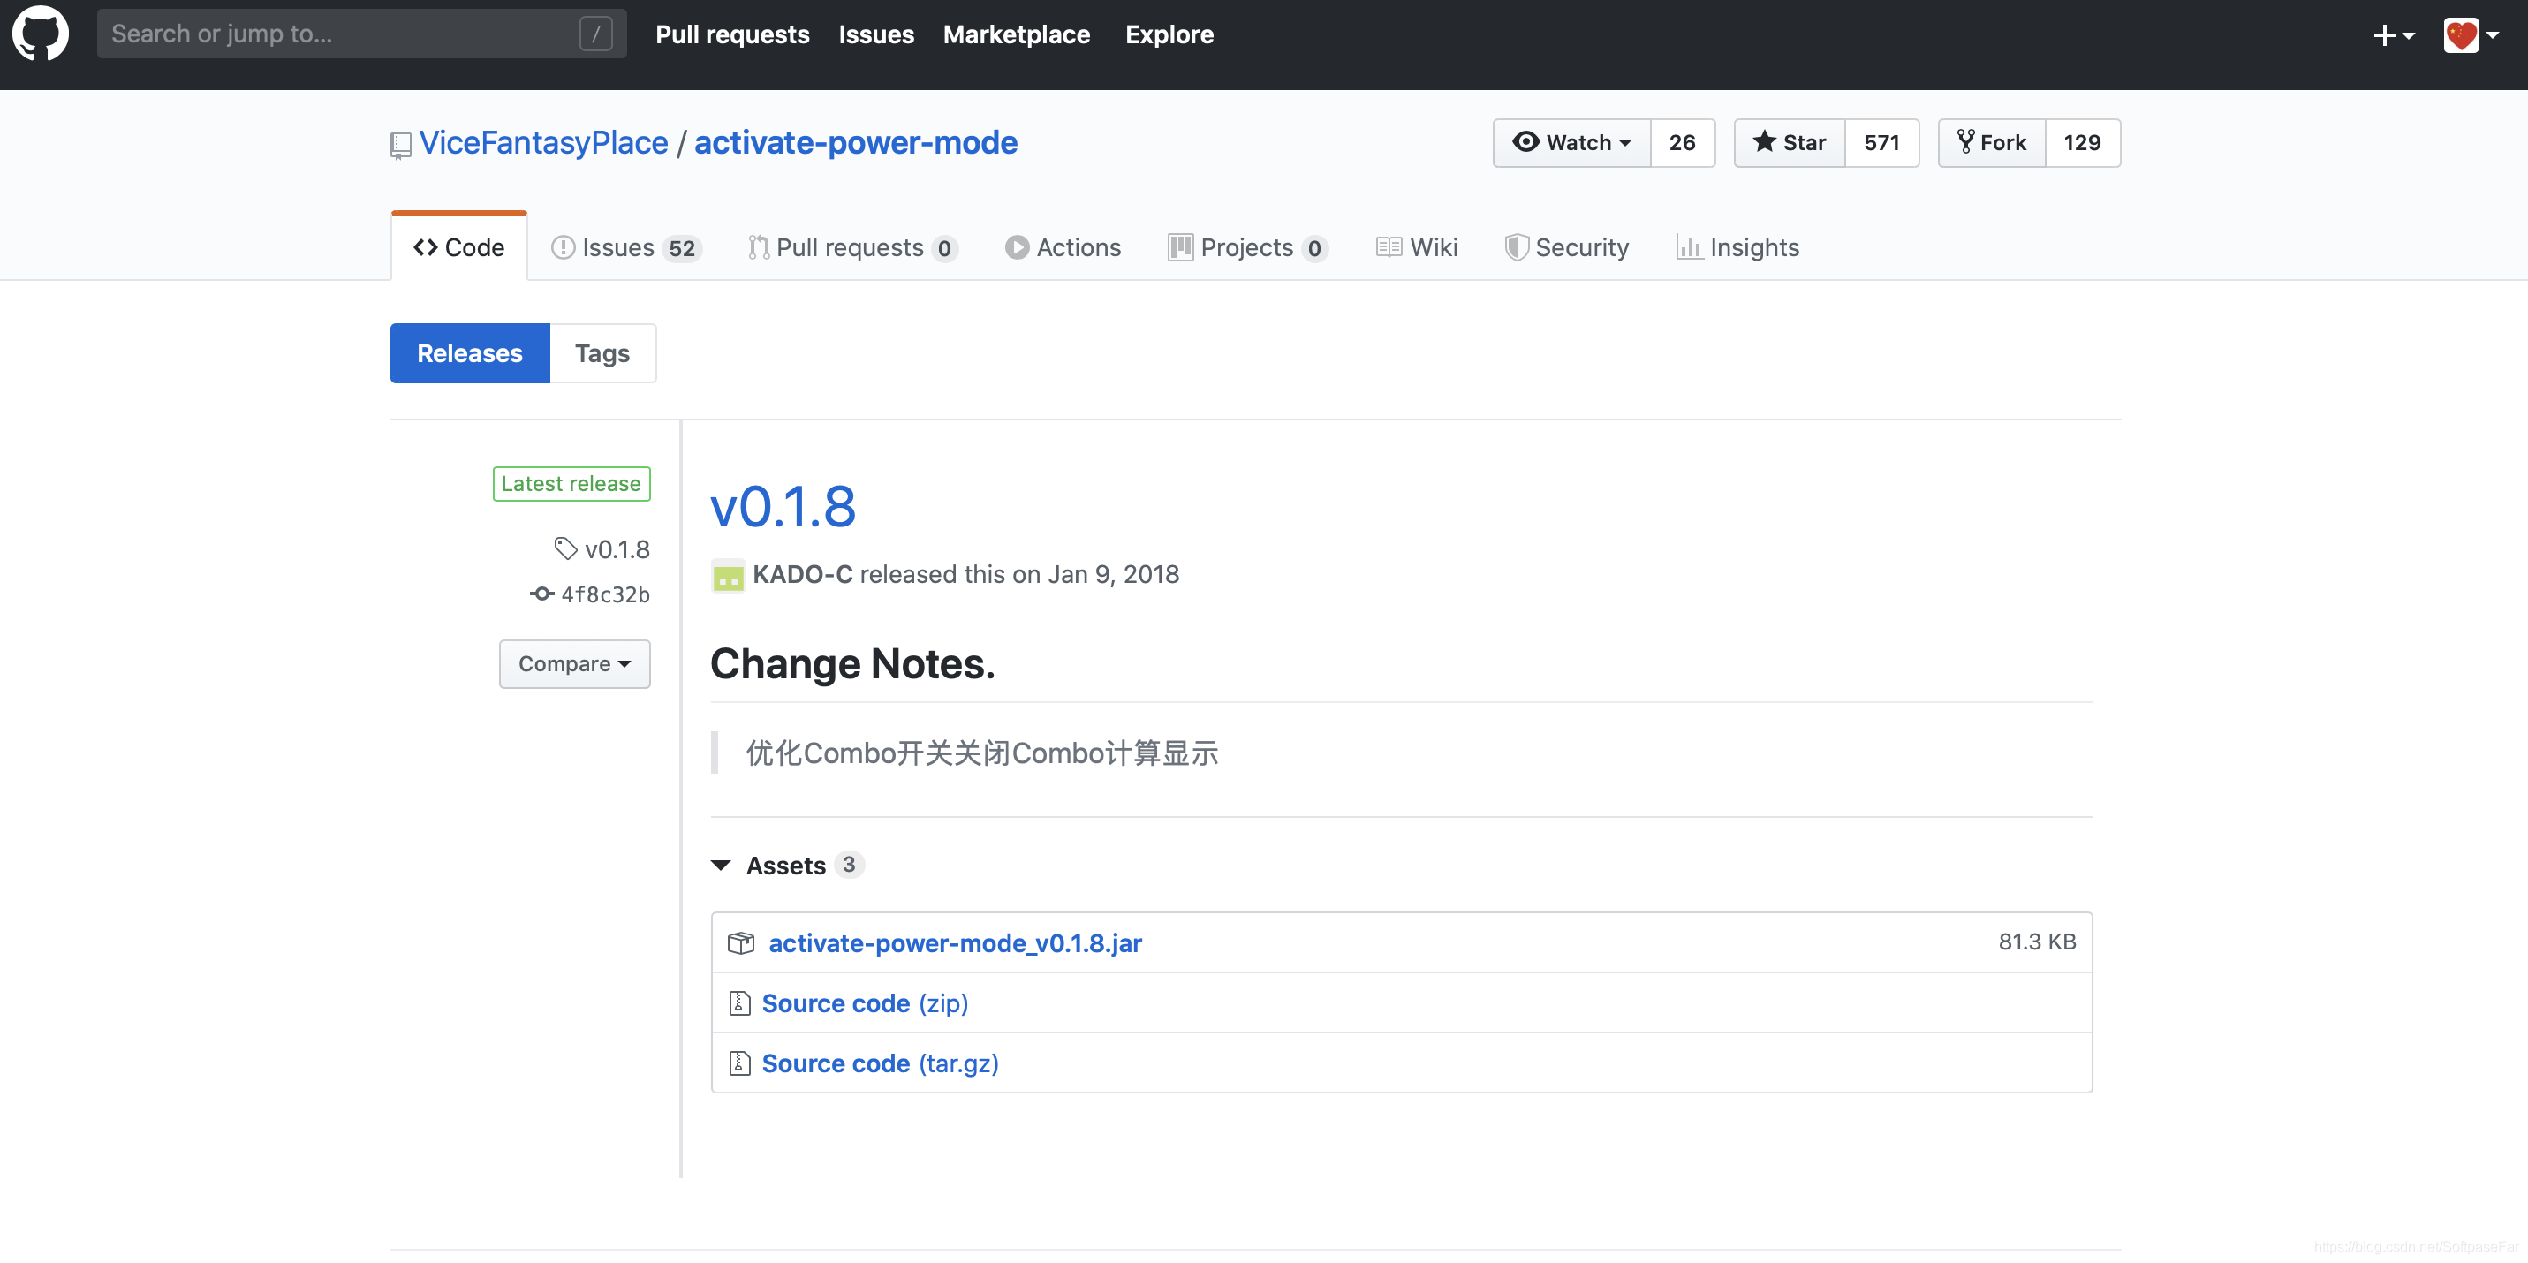The image size is (2528, 1263).
Task: Click the Insights bar graph icon
Action: click(x=1689, y=247)
